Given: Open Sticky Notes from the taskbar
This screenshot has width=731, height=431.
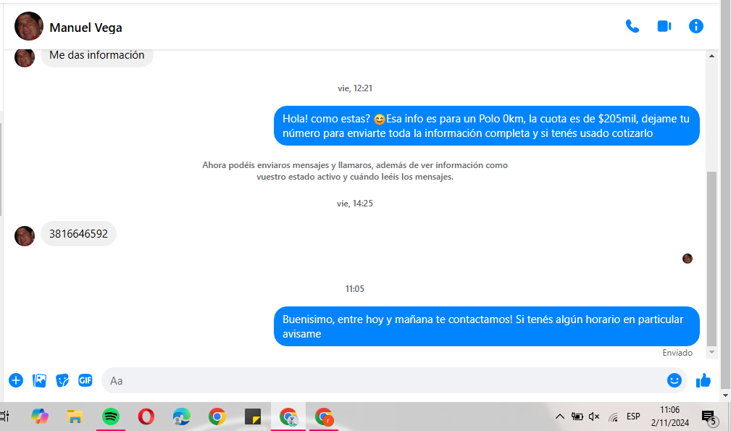Looking at the screenshot, I should click(253, 417).
